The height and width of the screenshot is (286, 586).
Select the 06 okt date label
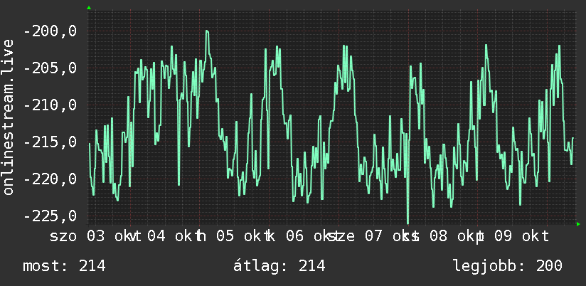pyautogui.click(x=309, y=237)
